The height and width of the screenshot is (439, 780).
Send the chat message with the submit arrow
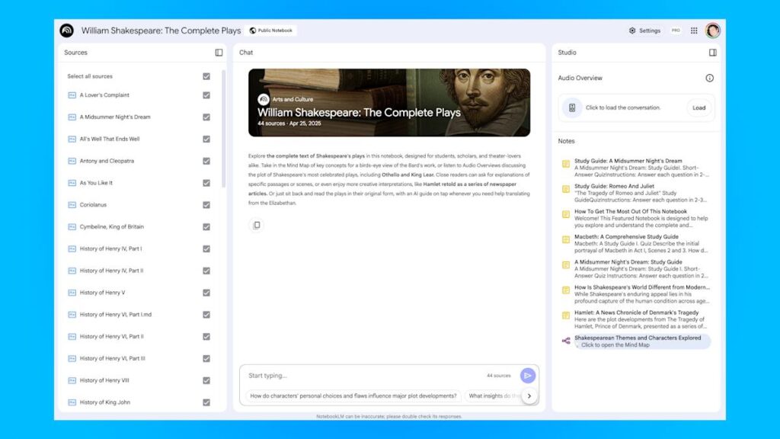click(528, 375)
